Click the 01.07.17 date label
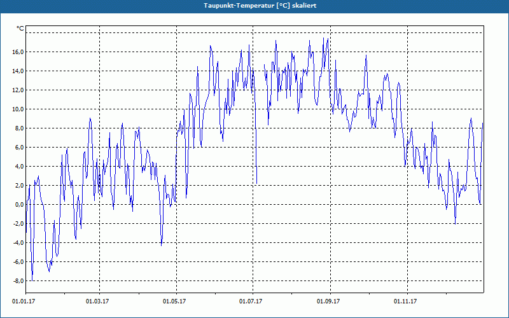 pos(251,301)
